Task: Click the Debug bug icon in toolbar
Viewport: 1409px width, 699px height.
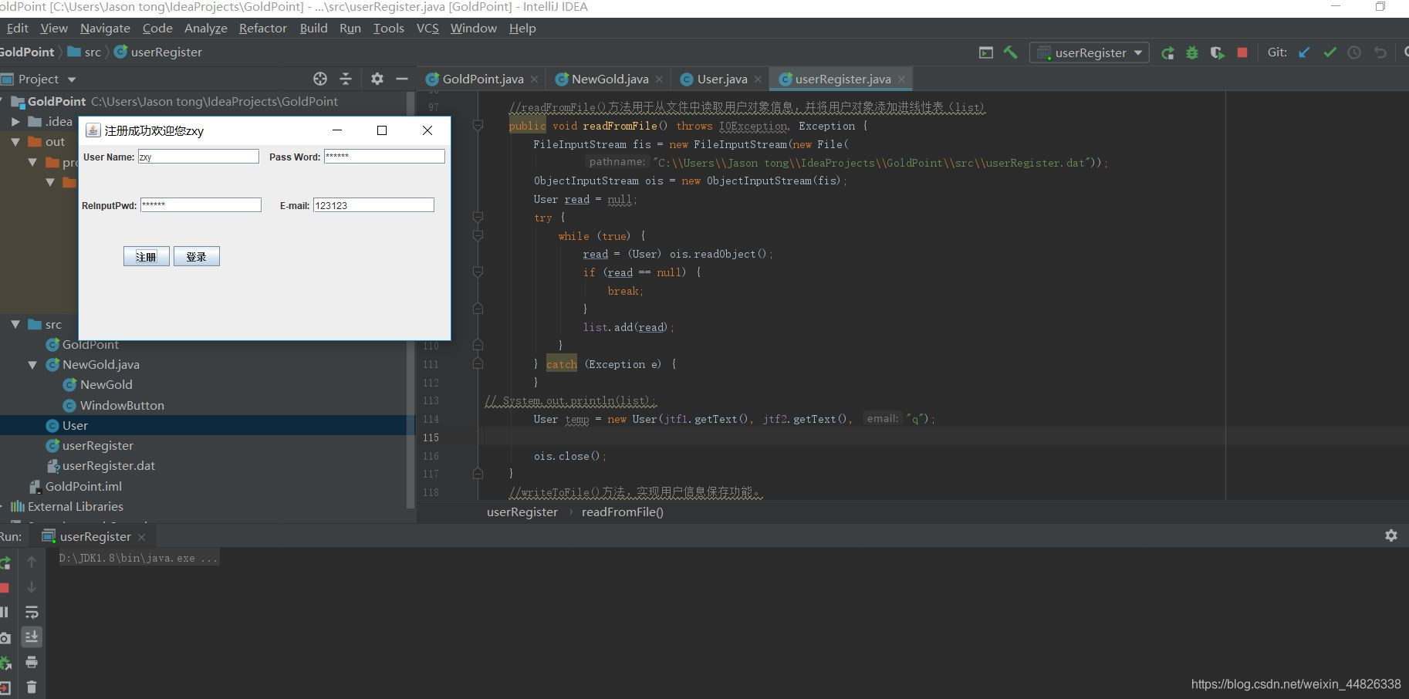Action: [x=1192, y=52]
